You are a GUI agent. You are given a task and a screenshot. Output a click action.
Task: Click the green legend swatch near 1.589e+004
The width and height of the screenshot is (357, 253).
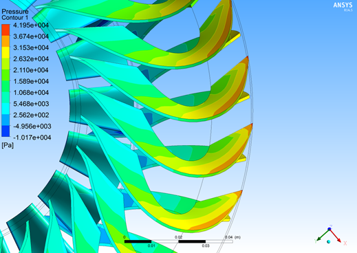pyautogui.click(x=6, y=86)
